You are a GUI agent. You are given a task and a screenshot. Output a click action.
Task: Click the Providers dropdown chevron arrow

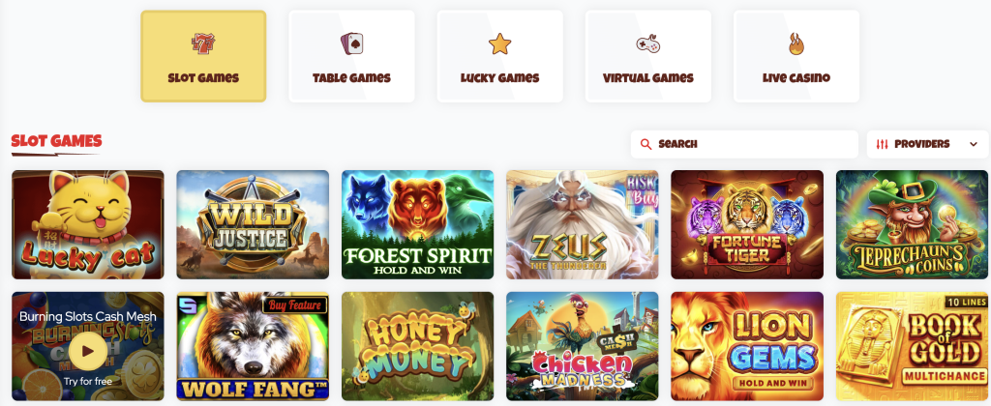973,145
